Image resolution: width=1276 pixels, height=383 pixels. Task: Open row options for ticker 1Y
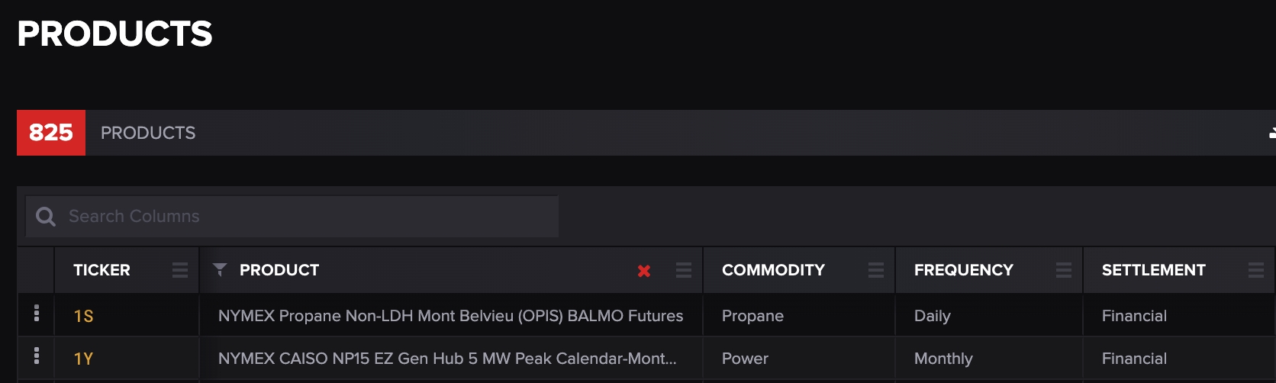point(37,356)
